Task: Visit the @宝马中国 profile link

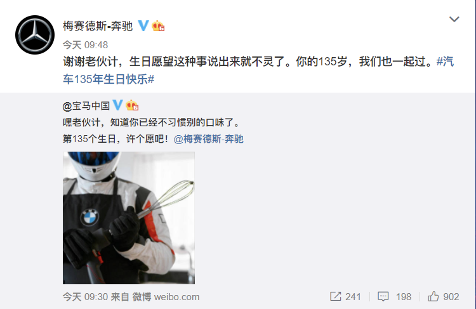Action: click(86, 106)
